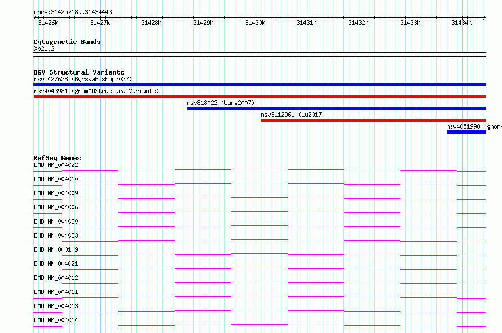Click the Xp21.2 cytogenetic band bar

click(x=259, y=55)
